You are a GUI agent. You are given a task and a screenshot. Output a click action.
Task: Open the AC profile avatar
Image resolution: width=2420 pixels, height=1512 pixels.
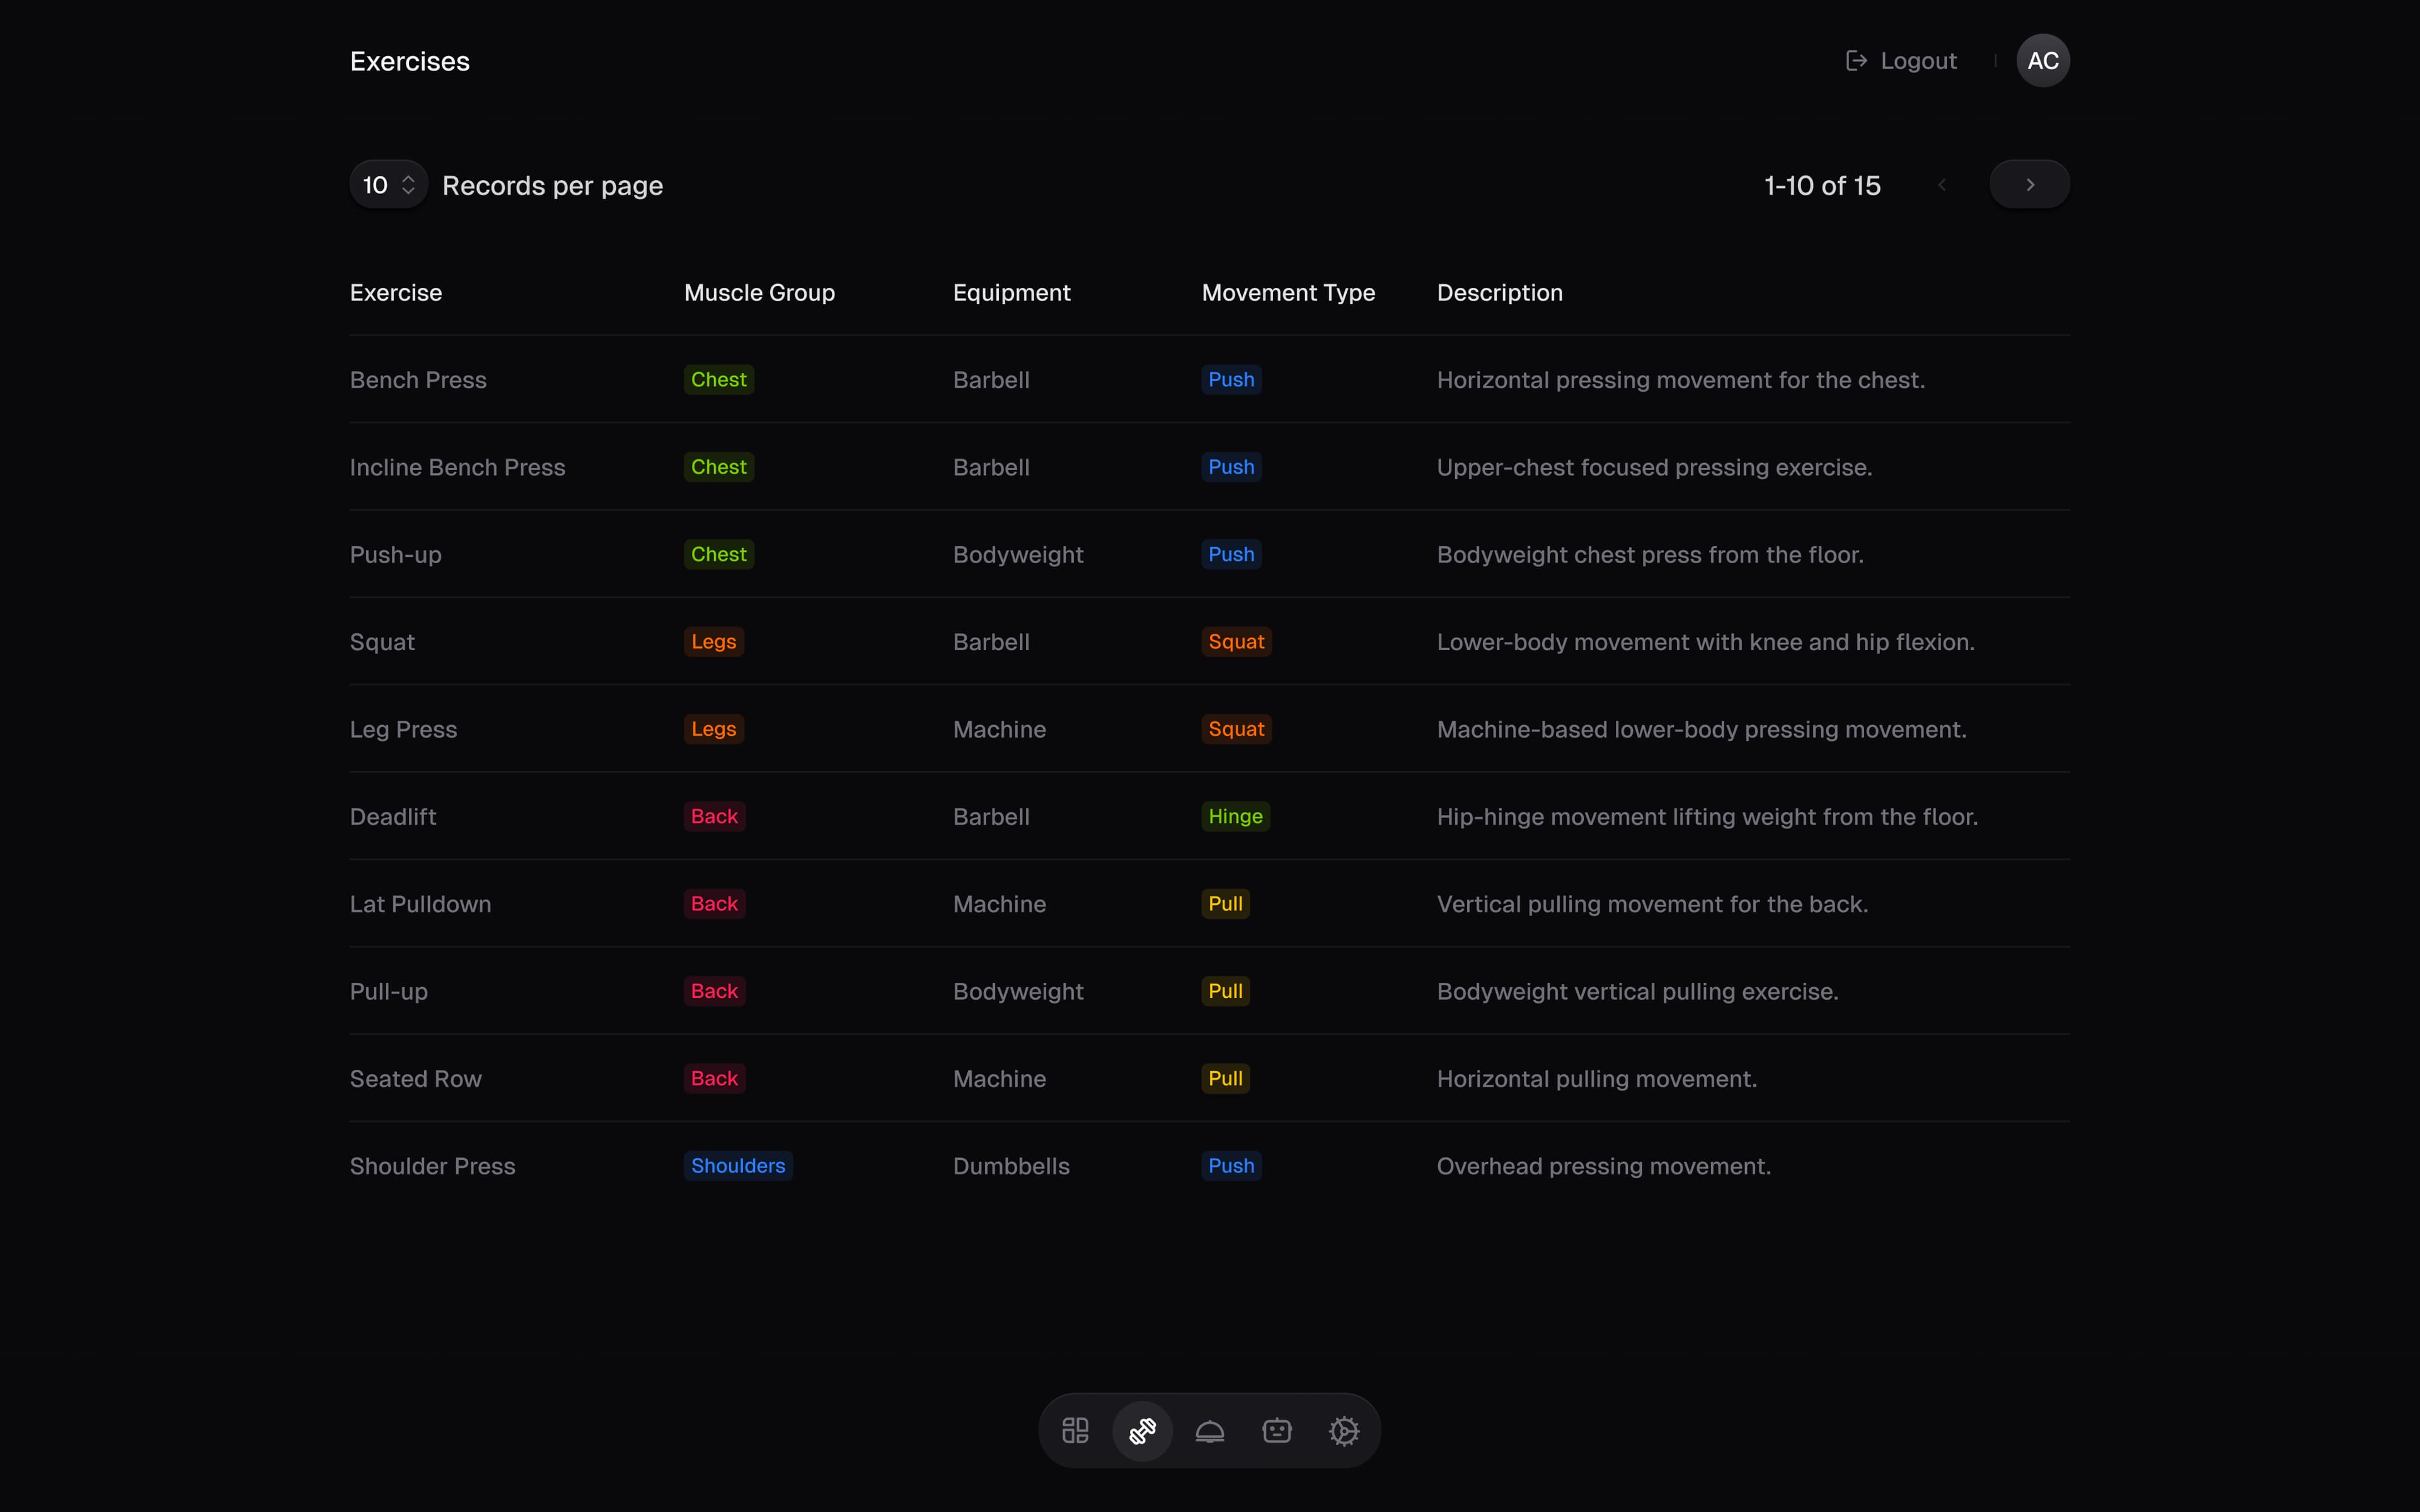point(2043,60)
